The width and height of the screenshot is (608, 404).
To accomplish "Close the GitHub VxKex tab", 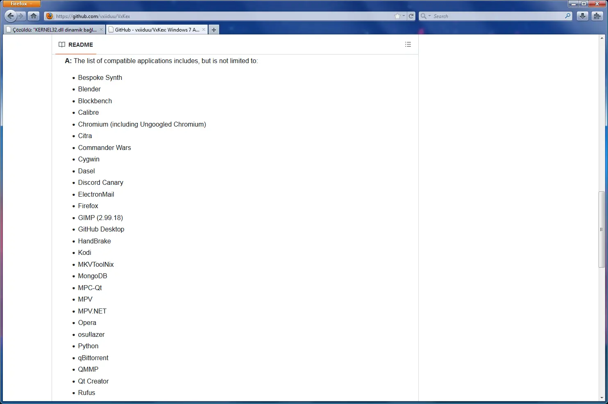I will [204, 30].
